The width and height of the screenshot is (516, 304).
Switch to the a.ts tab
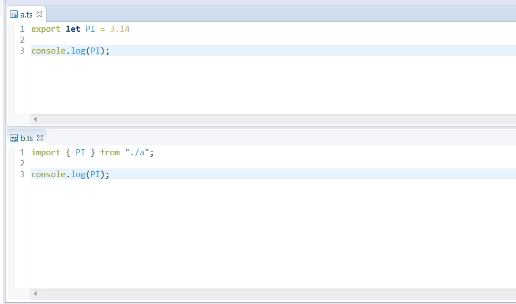(x=26, y=15)
